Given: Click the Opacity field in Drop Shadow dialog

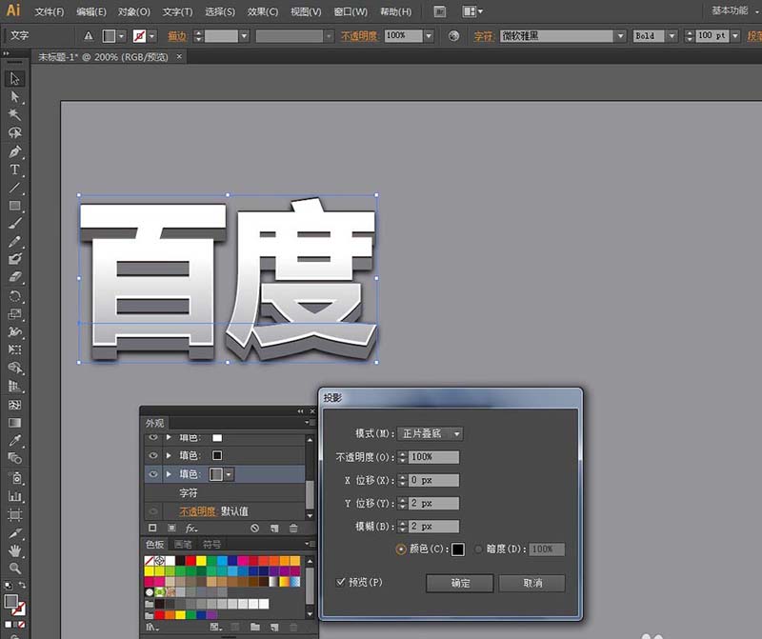Looking at the screenshot, I should pos(433,457).
